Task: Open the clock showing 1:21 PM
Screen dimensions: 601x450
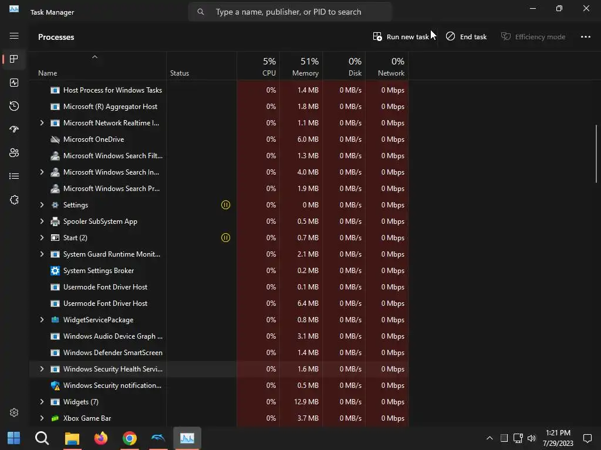Action: (x=558, y=438)
